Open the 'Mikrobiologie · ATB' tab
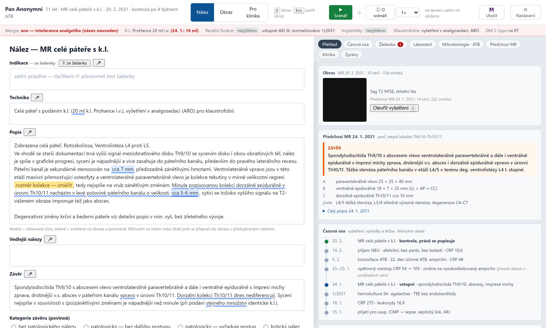The height and width of the screenshot is (328, 546). [x=461, y=44]
